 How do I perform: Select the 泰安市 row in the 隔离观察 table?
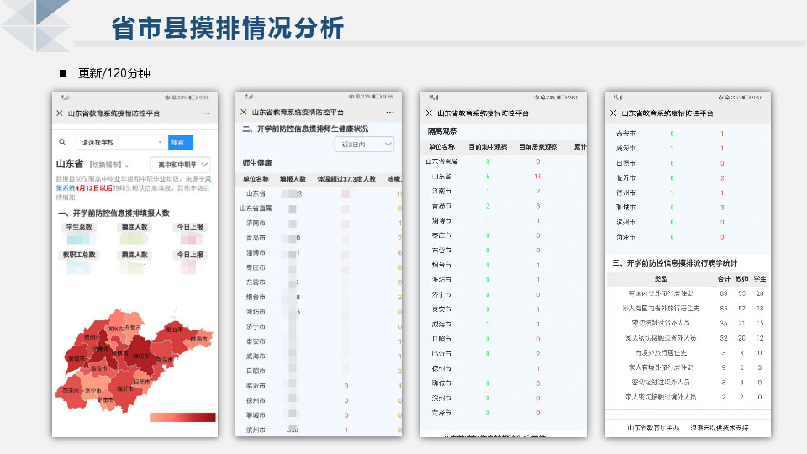tap(504, 309)
